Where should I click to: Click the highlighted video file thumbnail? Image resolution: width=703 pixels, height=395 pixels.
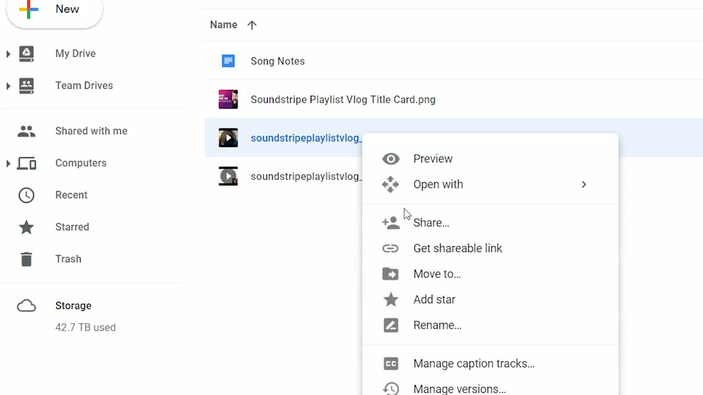tap(228, 138)
